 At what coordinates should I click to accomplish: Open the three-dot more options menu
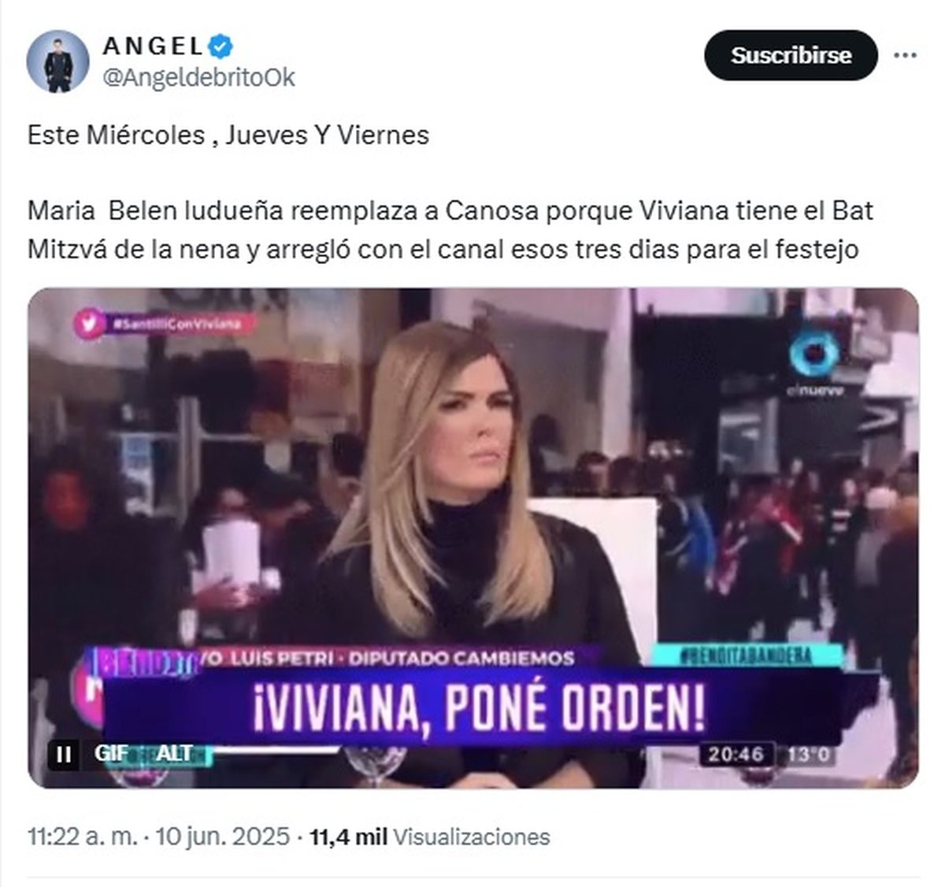[x=906, y=55]
